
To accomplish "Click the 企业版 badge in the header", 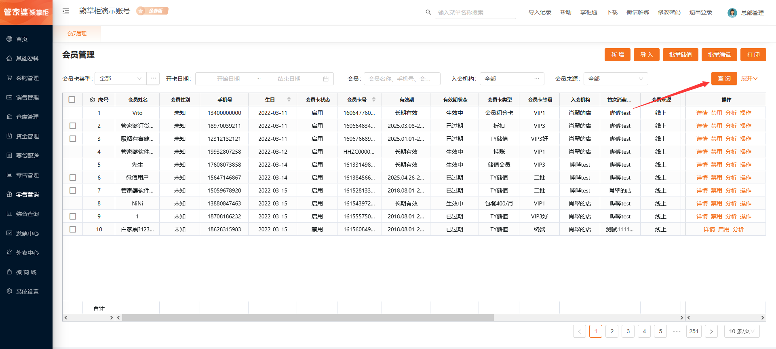I will pos(152,11).
